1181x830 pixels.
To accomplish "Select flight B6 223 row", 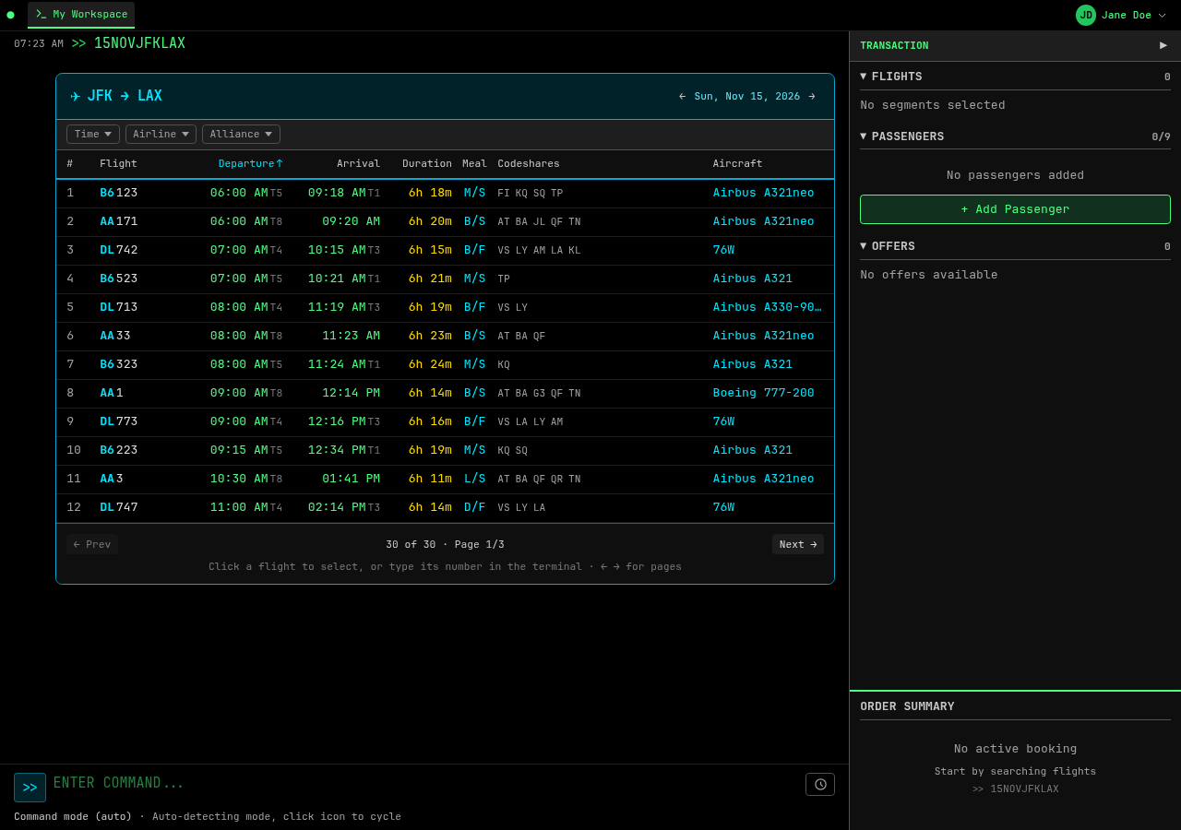I will coord(445,450).
